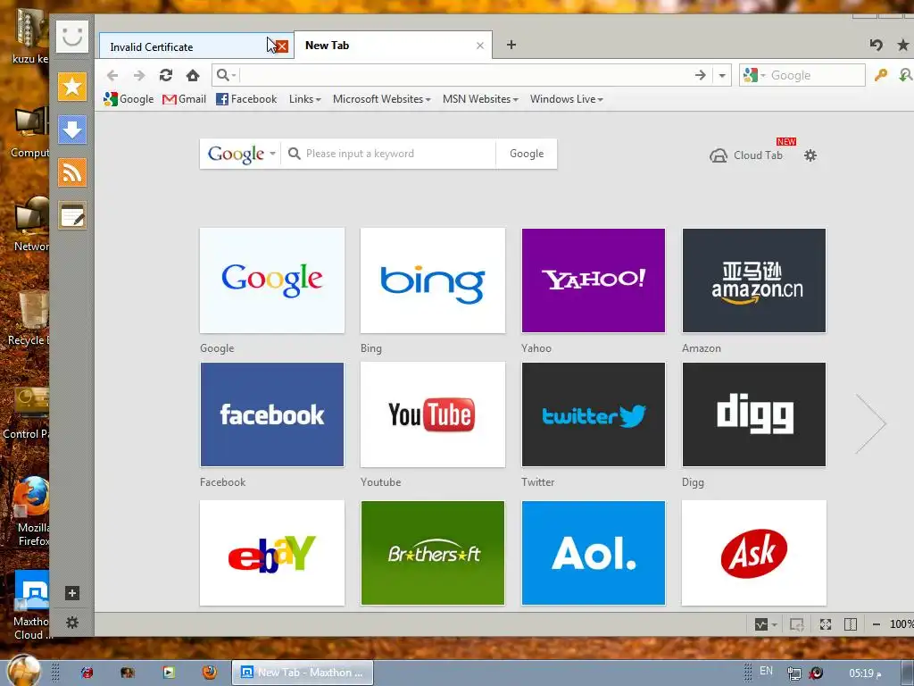Open the Aol quick dial tile
The width and height of the screenshot is (914, 686).
[594, 553]
